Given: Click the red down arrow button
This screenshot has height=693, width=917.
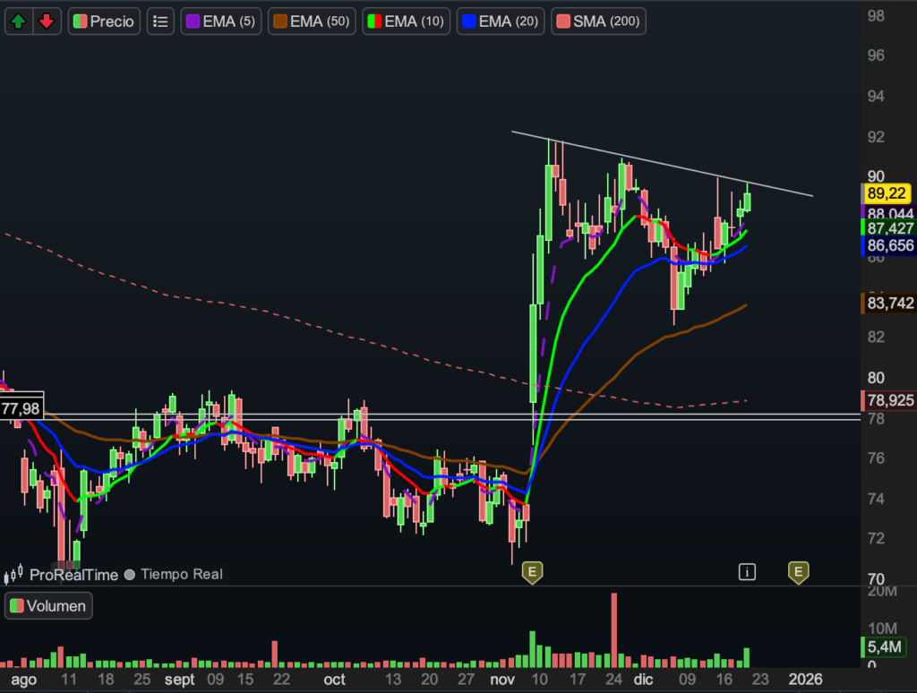Looking at the screenshot, I should 47,21.
